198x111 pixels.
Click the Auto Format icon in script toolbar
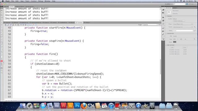pyautogui.click(x=13, y=25)
